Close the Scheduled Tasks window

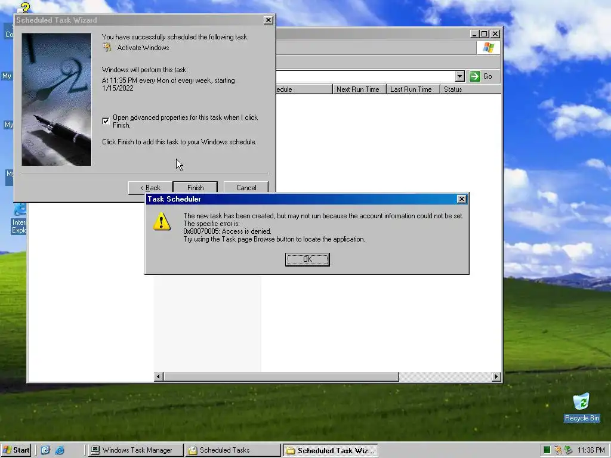(x=495, y=34)
